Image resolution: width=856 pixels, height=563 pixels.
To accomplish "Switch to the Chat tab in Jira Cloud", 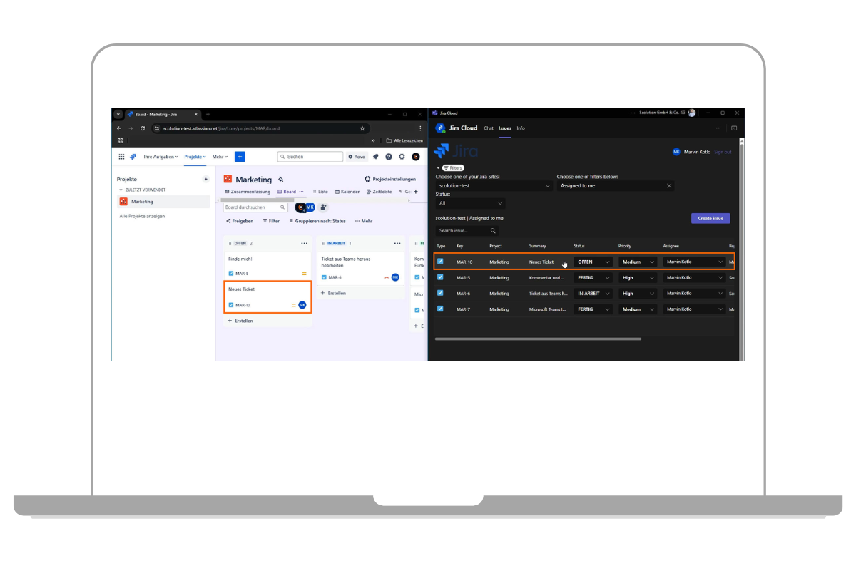I will pos(489,128).
